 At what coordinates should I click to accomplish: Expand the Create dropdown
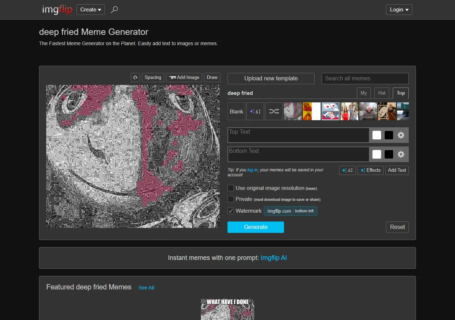(91, 10)
